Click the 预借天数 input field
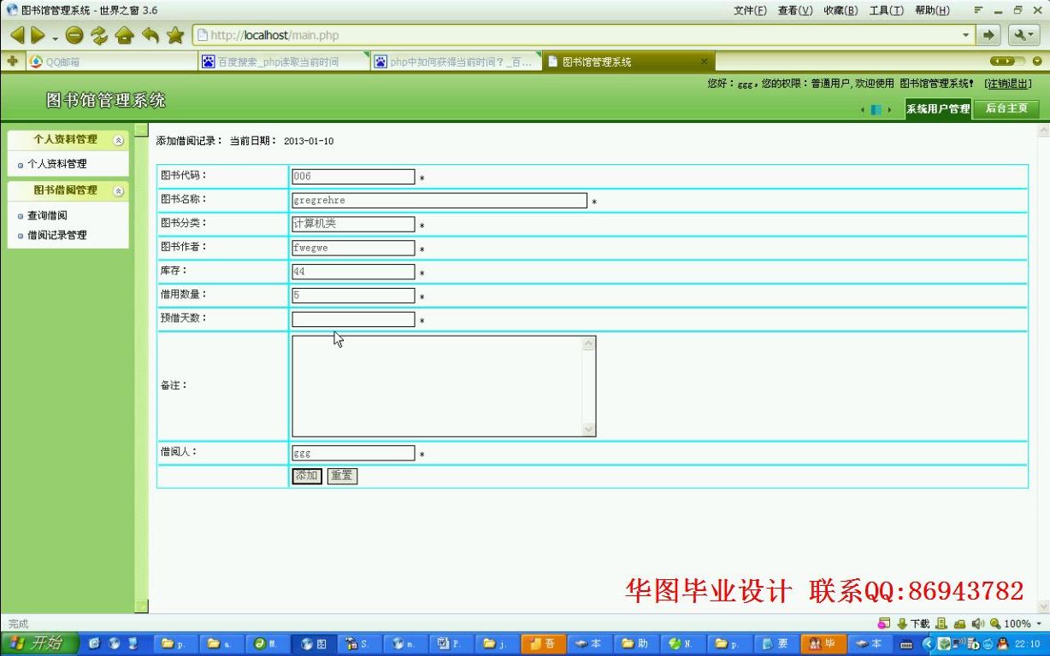The image size is (1050, 656). [x=352, y=319]
